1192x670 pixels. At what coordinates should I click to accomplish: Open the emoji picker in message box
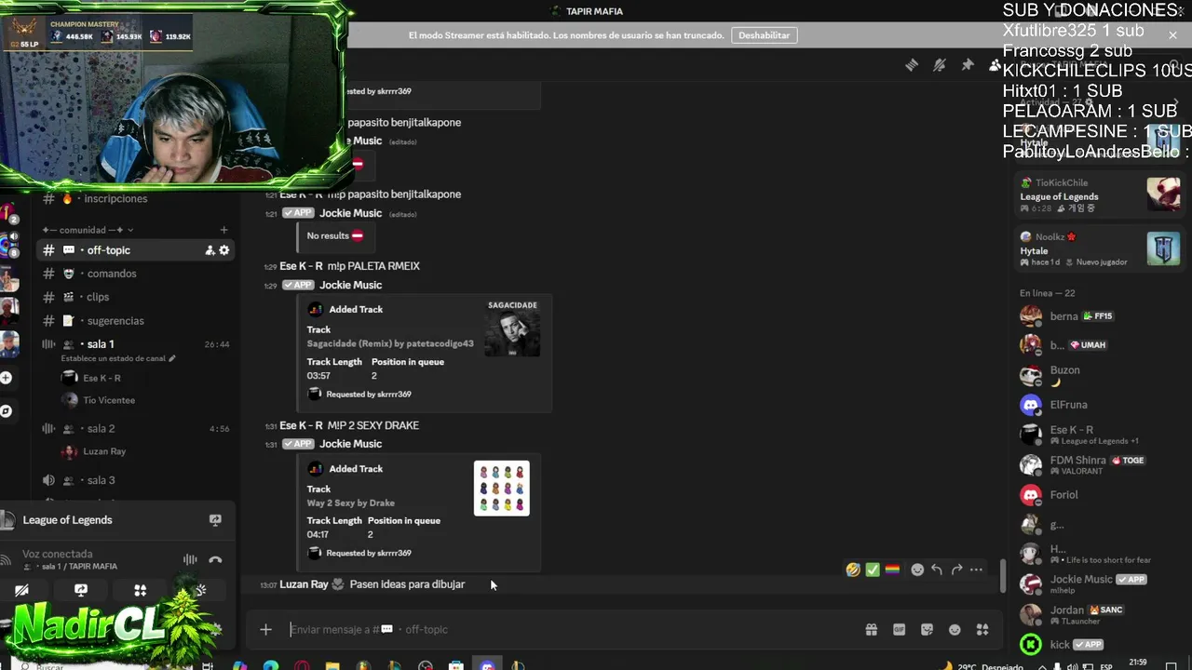(x=955, y=630)
